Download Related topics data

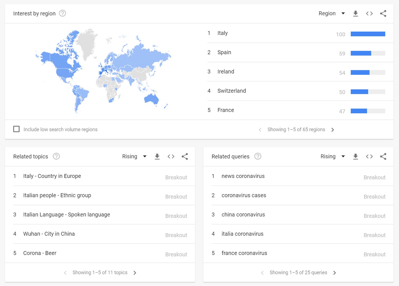pos(157,157)
